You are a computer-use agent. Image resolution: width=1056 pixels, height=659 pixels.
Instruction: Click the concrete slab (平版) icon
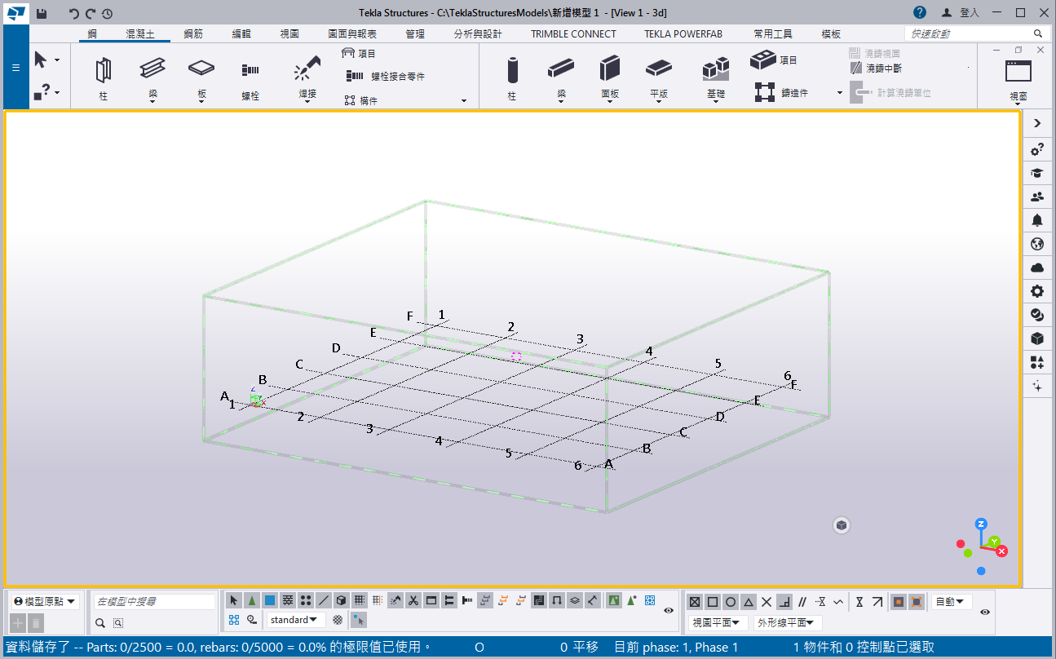pos(659,69)
